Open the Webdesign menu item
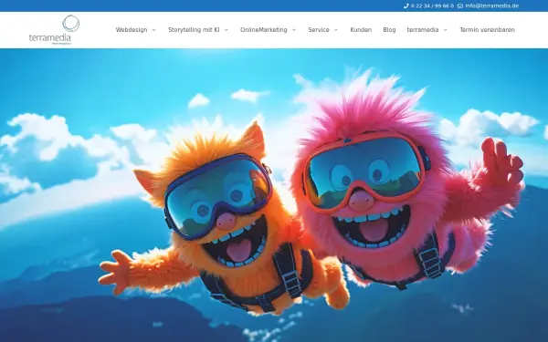548x342 pixels. (x=132, y=30)
